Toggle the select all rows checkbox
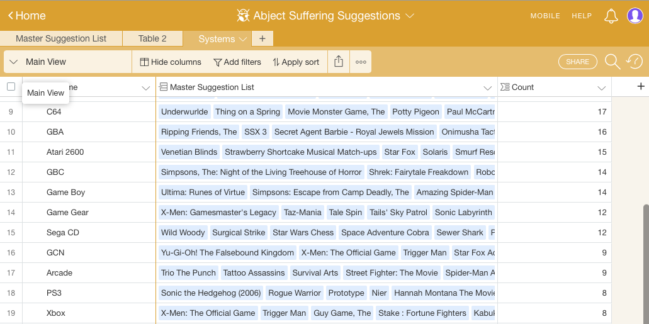649x324 pixels. pyautogui.click(x=11, y=86)
